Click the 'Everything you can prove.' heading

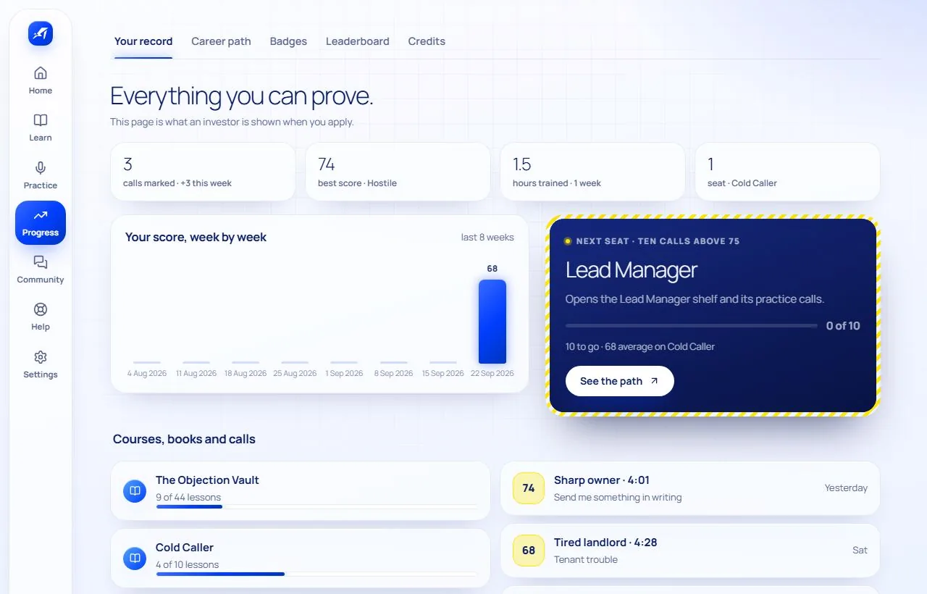(x=242, y=96)
